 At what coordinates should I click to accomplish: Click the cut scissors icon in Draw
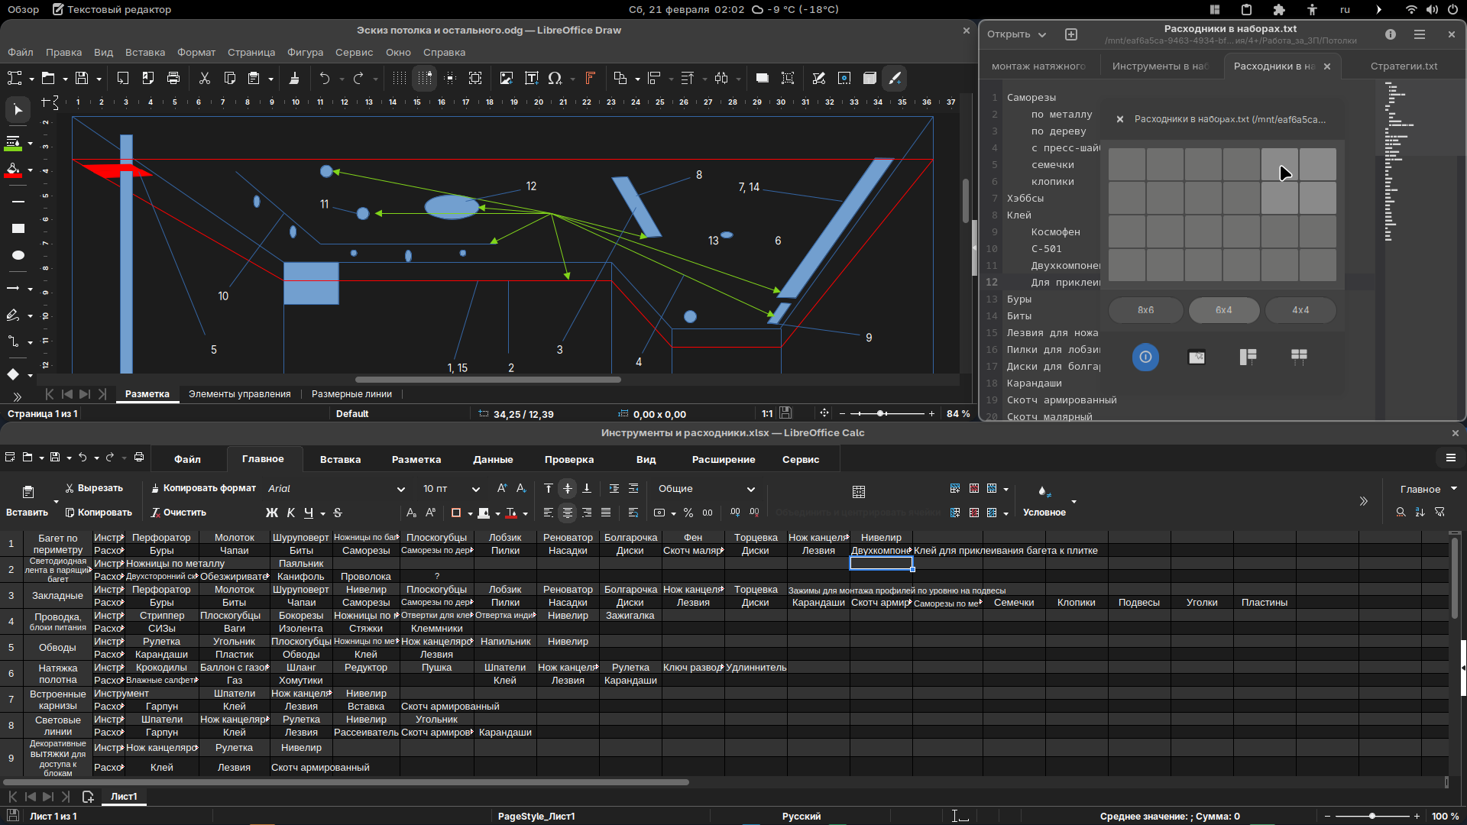click(x=204, y=78)
